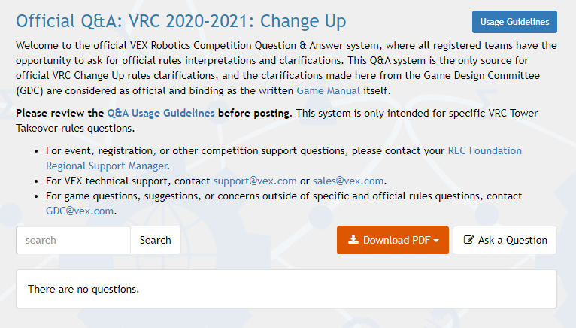Click the "There are no questions" panel
Viewport: 576px width, 328px height.
pyautogui.click(x=286, y=289)
